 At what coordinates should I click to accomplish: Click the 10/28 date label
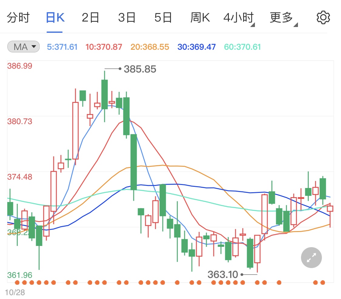coord(15,292)
